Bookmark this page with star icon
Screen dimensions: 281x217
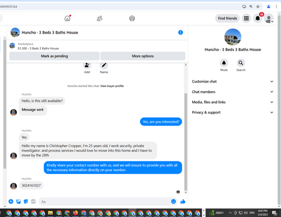pos(258,7)
